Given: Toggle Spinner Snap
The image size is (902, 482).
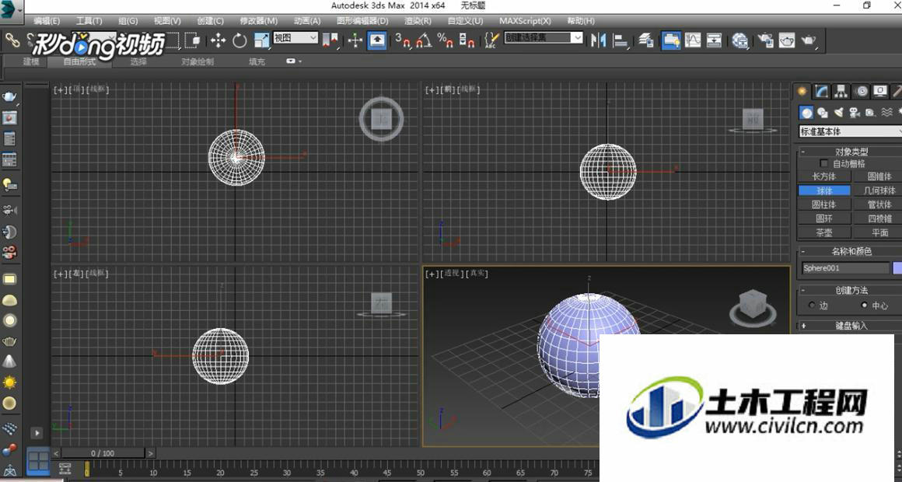Looking at the screenshot, I should [x=467, y=40].
